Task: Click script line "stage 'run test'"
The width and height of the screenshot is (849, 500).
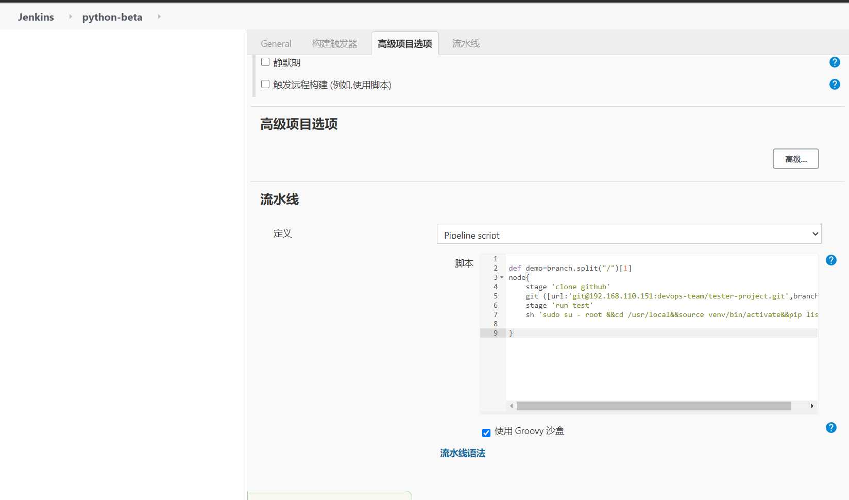Action: tap(559, 305)
